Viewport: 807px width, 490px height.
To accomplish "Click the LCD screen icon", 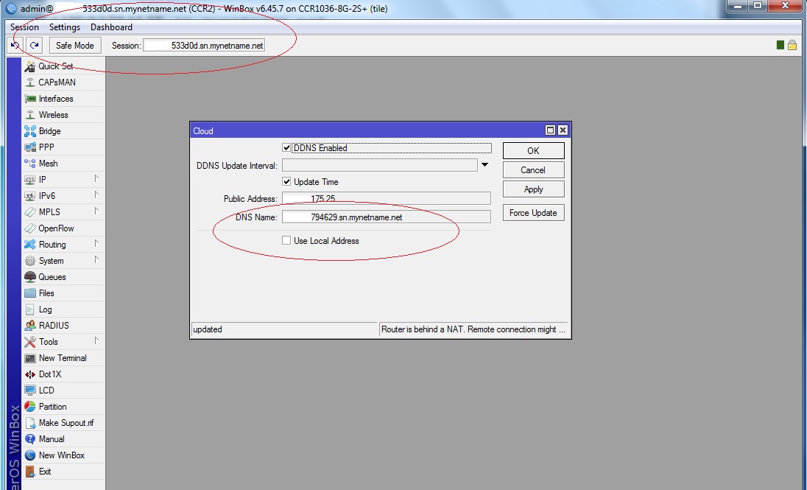I will [30, 391].
